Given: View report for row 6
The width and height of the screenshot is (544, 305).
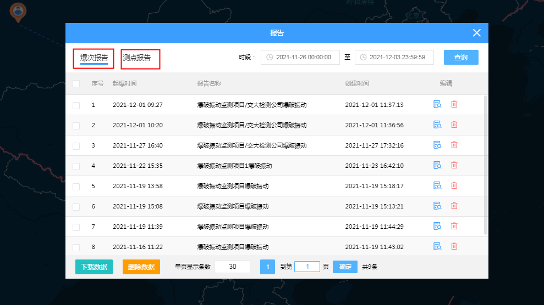Looking at the screenshot, I should [x=437, y=206].
